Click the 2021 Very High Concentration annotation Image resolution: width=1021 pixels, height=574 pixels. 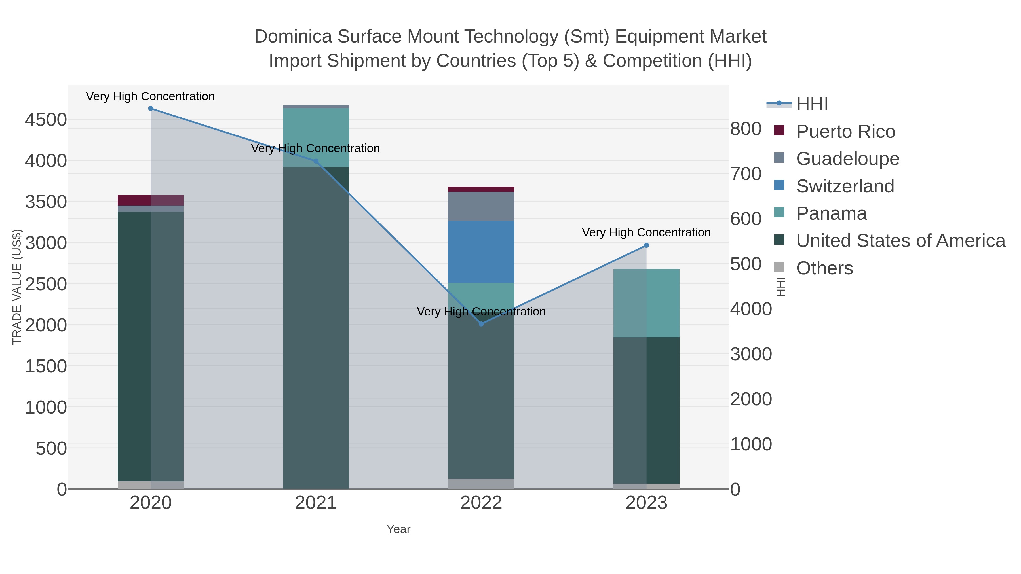tap(315, 149)
